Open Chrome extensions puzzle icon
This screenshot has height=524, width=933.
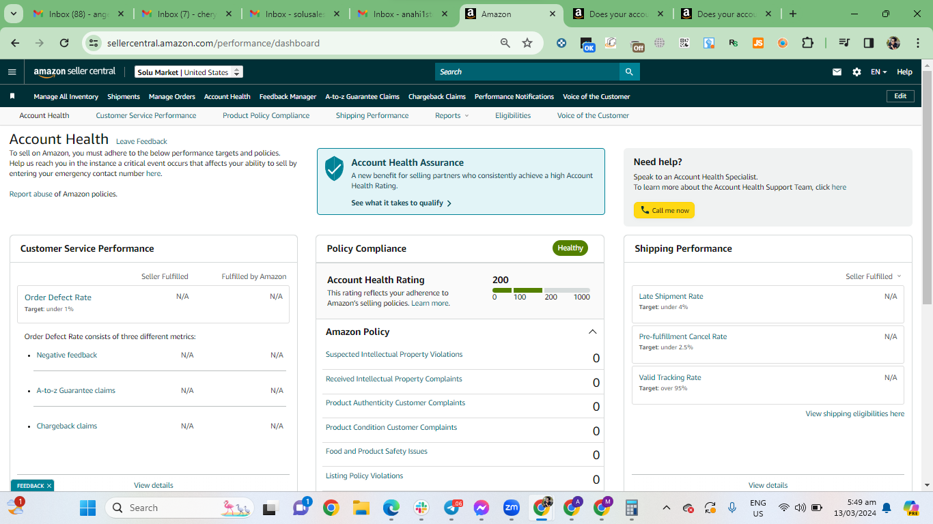tap(807, 43)
